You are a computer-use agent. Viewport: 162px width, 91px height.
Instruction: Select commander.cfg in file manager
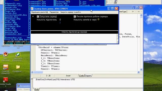(x=13, y=6)
